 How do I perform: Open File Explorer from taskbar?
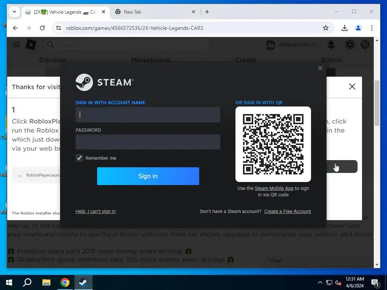tap(46, 282)
